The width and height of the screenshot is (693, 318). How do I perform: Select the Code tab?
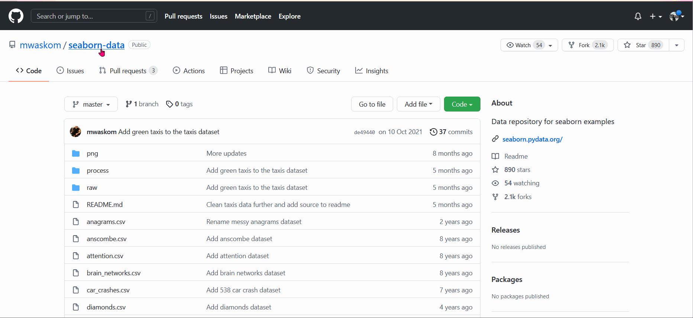point(29,71)
